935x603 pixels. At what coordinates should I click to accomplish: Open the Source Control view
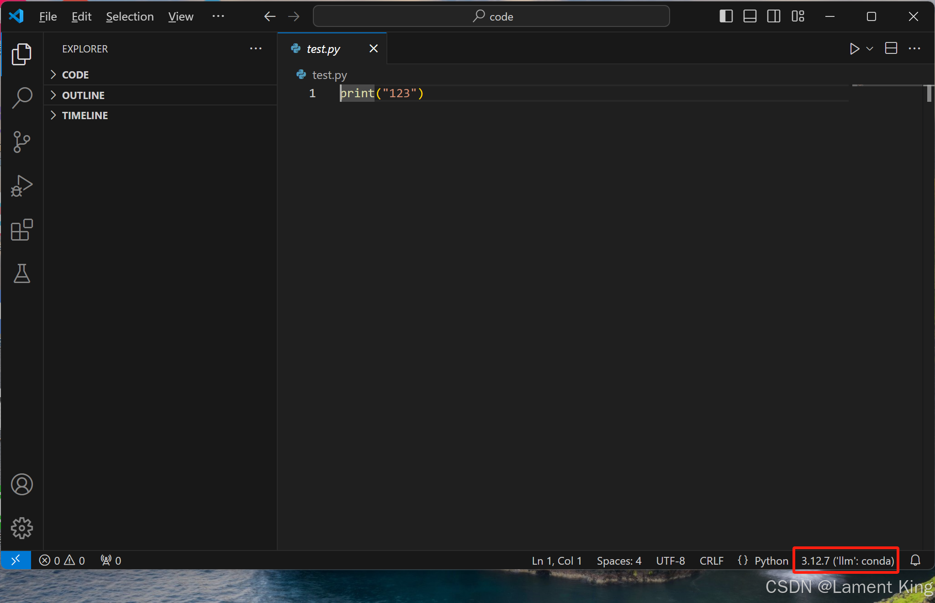tap(21, 142)
